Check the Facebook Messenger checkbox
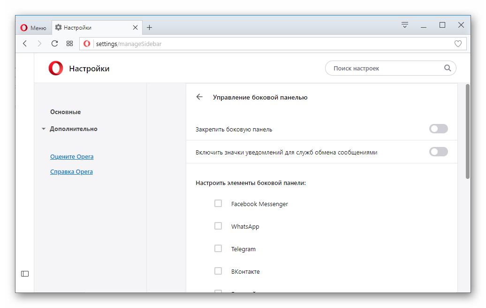486x308 pixels. (x=218, y=203)
